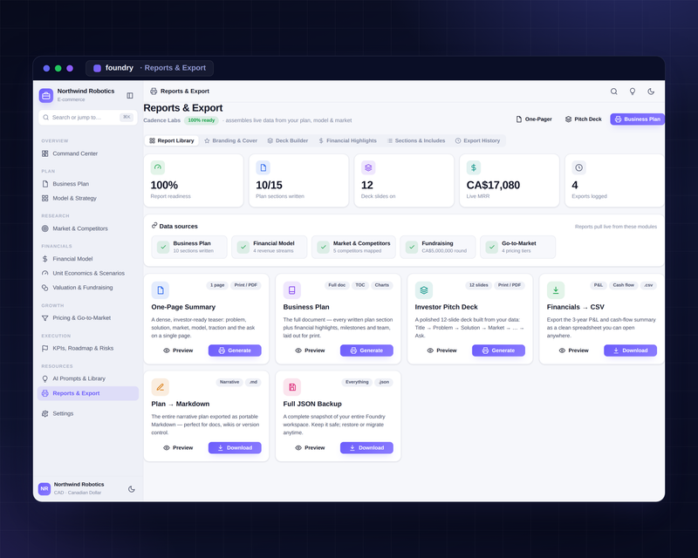
Task: Collapse the sidebar panel icon
Action: pos(129,95)
